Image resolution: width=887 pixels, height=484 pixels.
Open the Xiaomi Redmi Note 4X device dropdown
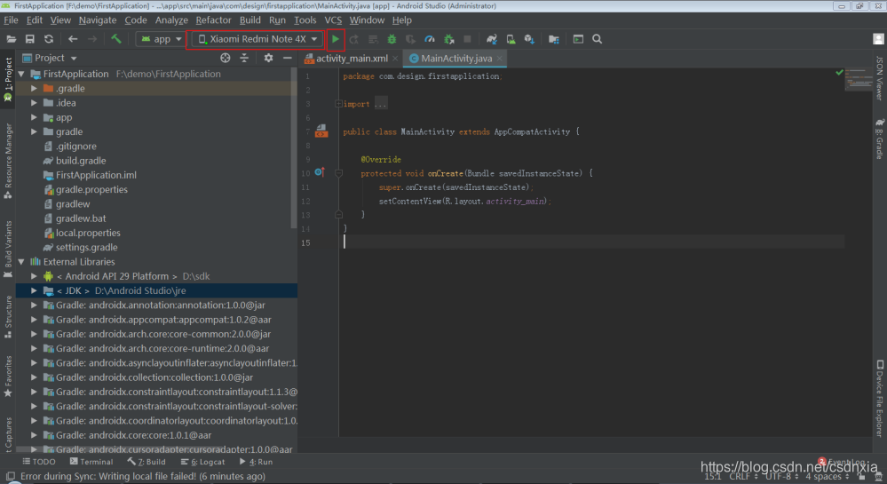tap(257, 39)
